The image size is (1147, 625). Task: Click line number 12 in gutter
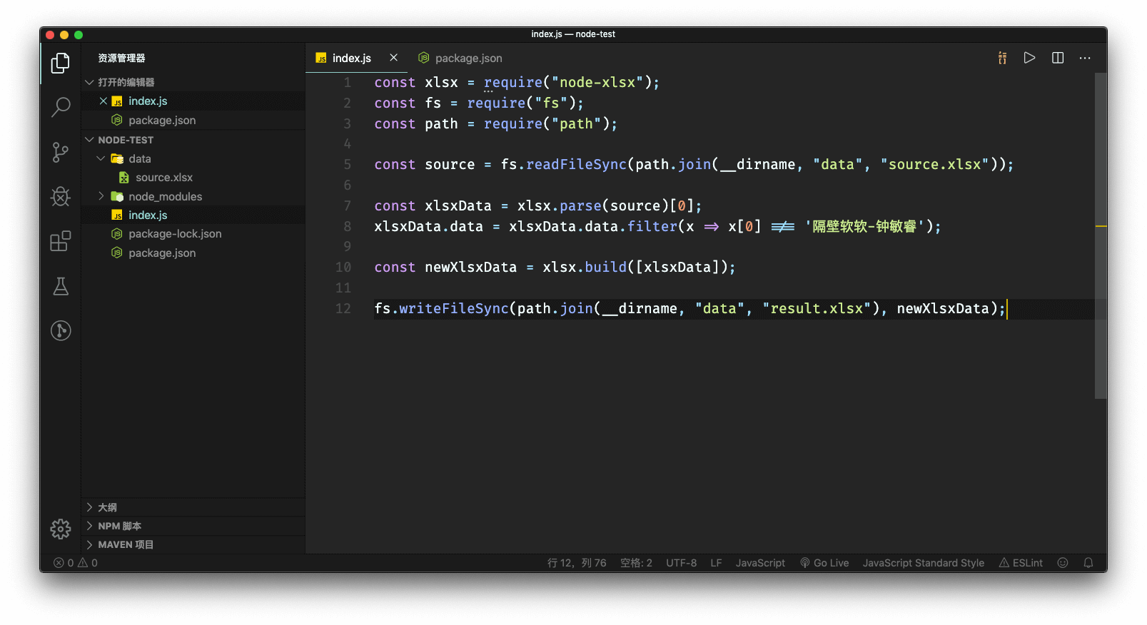coord(343,308)
